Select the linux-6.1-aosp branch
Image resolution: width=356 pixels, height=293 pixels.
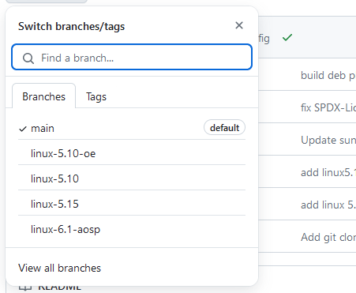(x=132, y=229)
